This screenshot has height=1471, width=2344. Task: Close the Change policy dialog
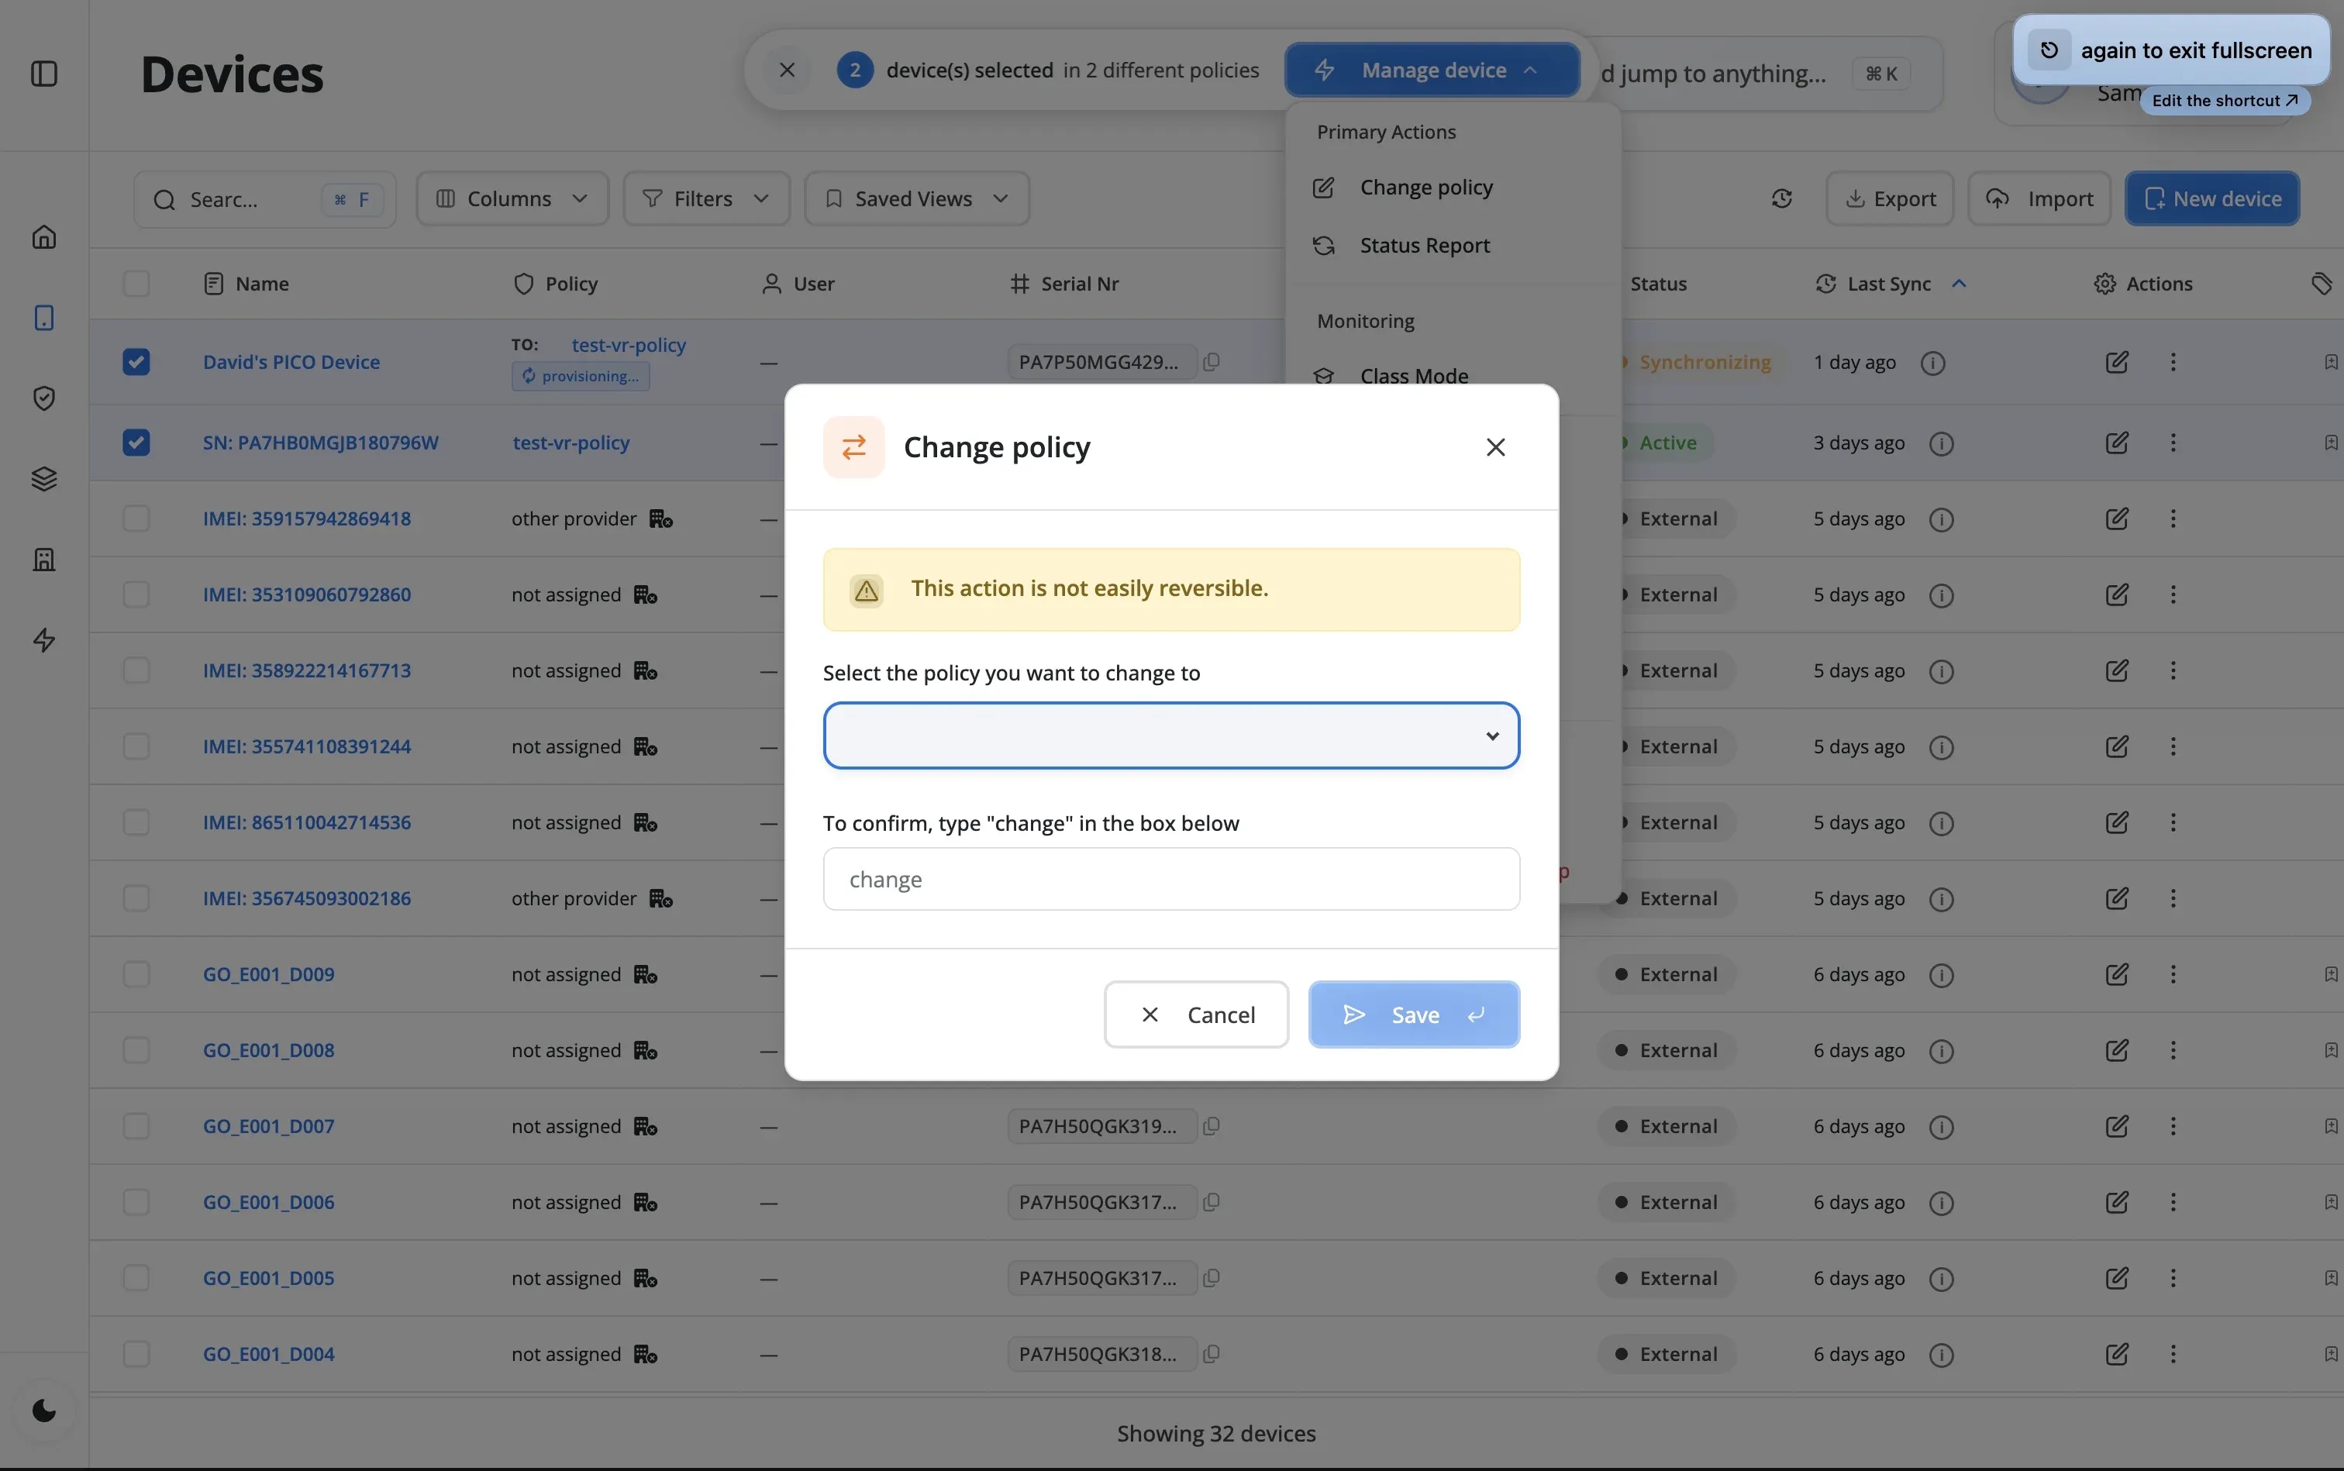tap(1494, 447)
